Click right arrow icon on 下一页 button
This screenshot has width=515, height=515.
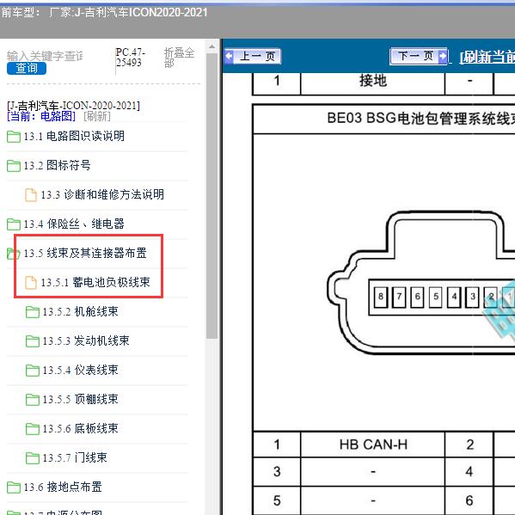pyautogui.click(x=443, y=56)
